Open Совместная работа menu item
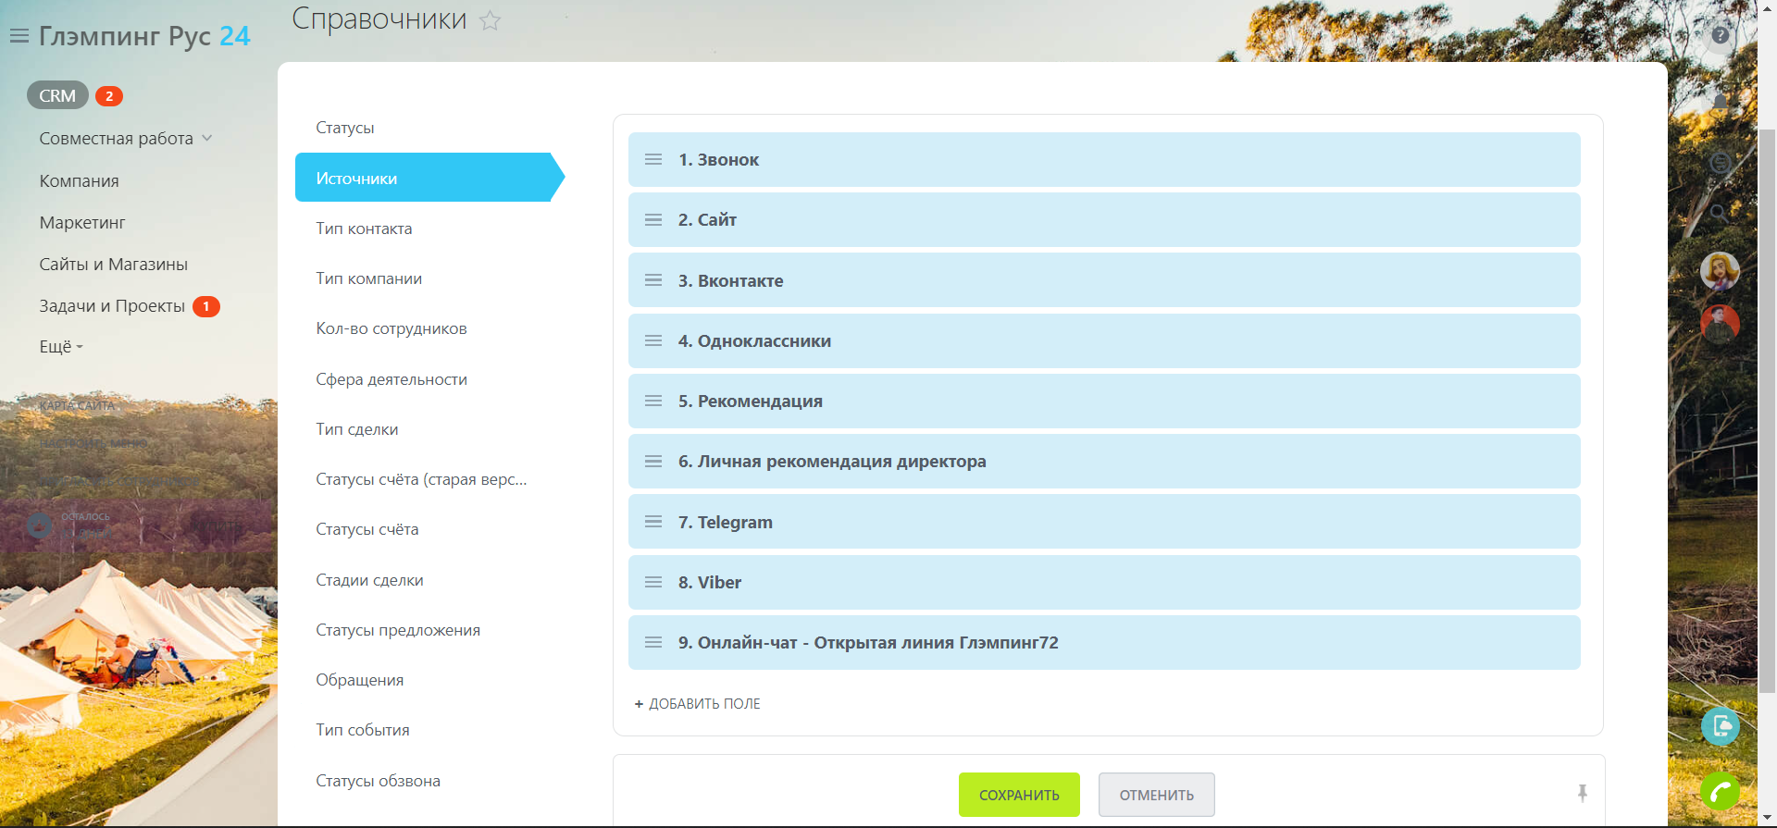1777x828 pixels. [x=116, y=139]
